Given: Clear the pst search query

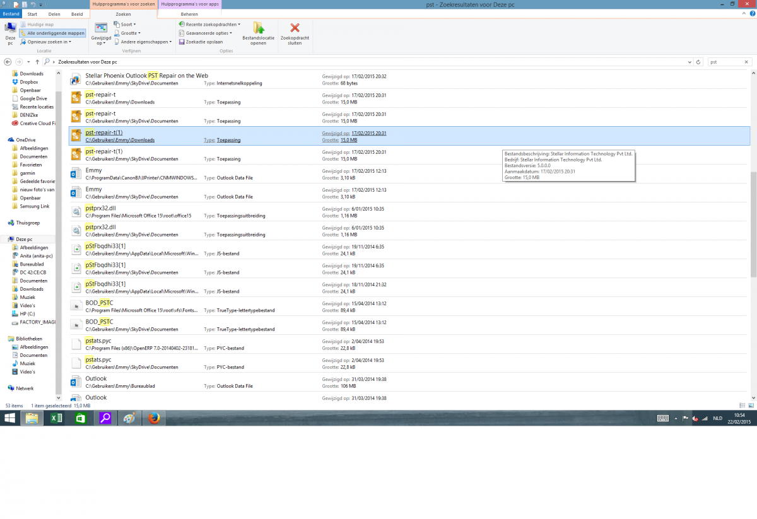Looking at the screenshot, I should click(x=748, y=62).
